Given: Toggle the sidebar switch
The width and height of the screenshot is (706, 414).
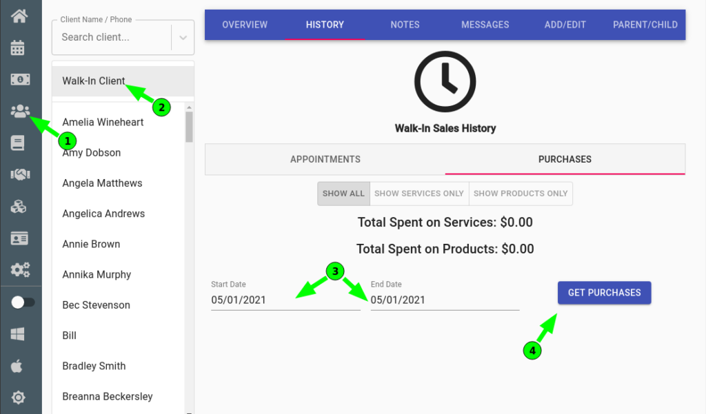Looking at the screenshot, I should coord(23,302).
